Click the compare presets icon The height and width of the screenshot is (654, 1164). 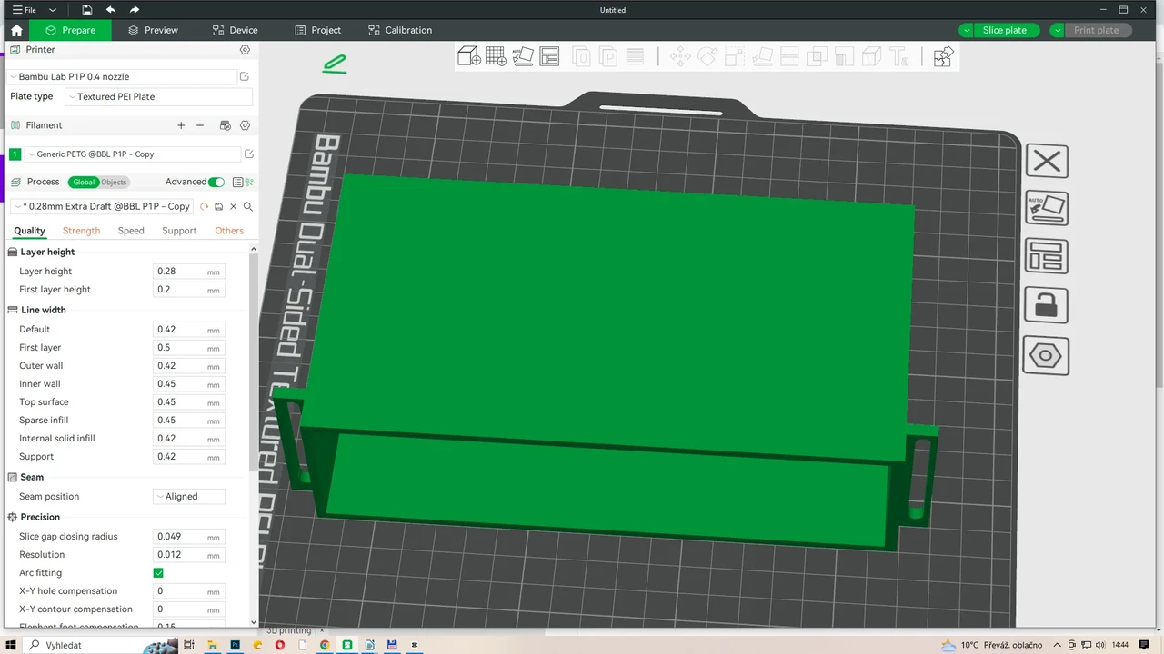(x=249, y=182)
